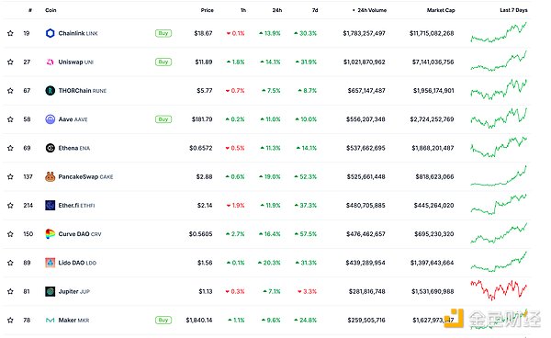Sort the table by 24h Volume

[x=372, y=10]
